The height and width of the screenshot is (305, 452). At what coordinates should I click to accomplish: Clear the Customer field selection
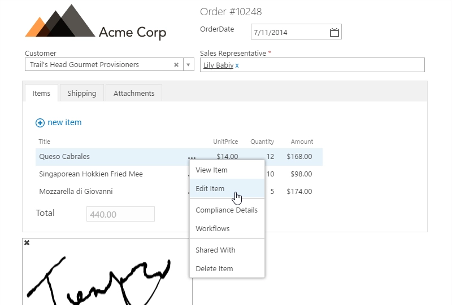(x=176, y=65)
